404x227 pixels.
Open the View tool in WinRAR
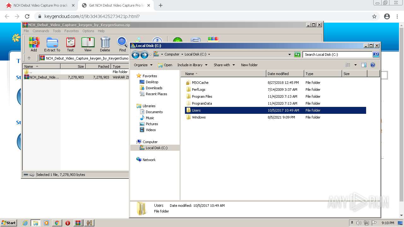(88, 44)
